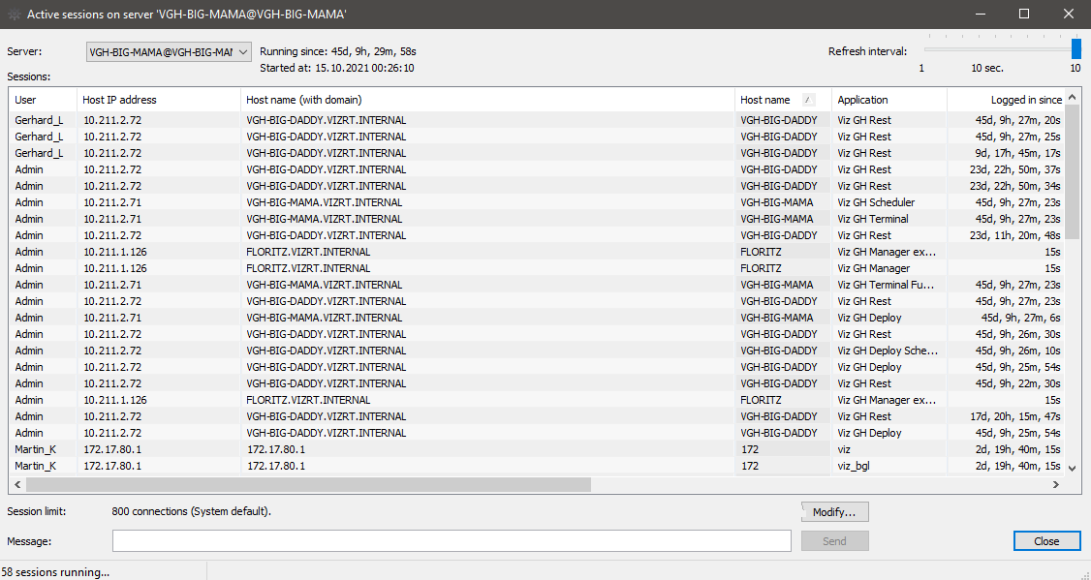Screen dimensions: 1091x580
Task: Select the Viz GH Terminal session row
Action: 537,219
